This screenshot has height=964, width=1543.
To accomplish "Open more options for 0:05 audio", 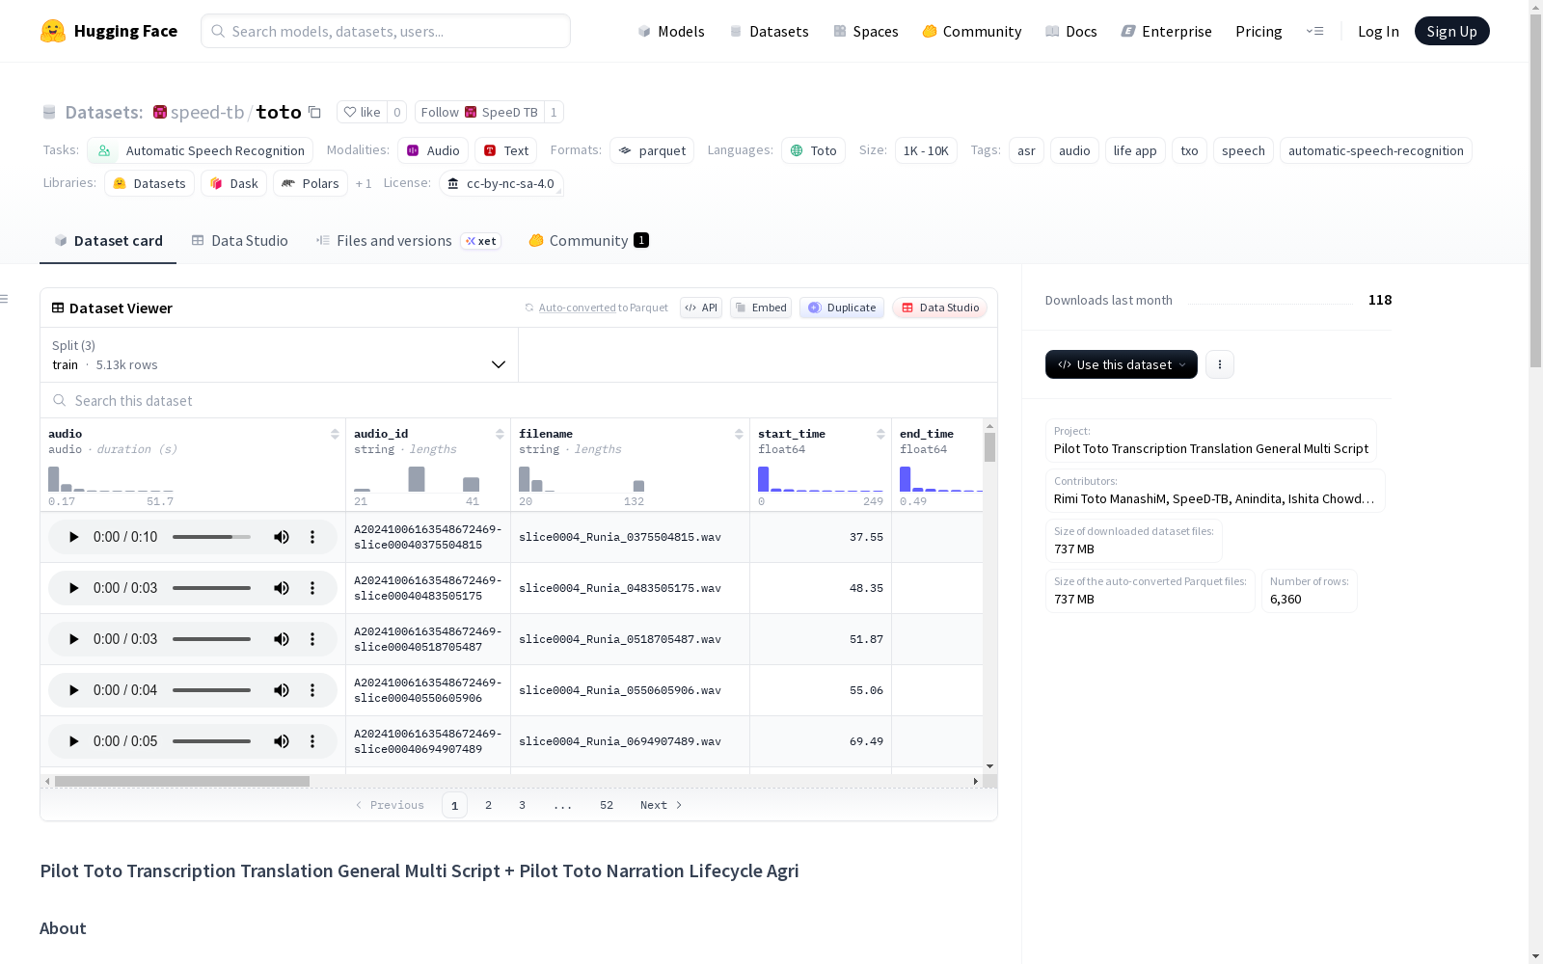I will 312,741.
